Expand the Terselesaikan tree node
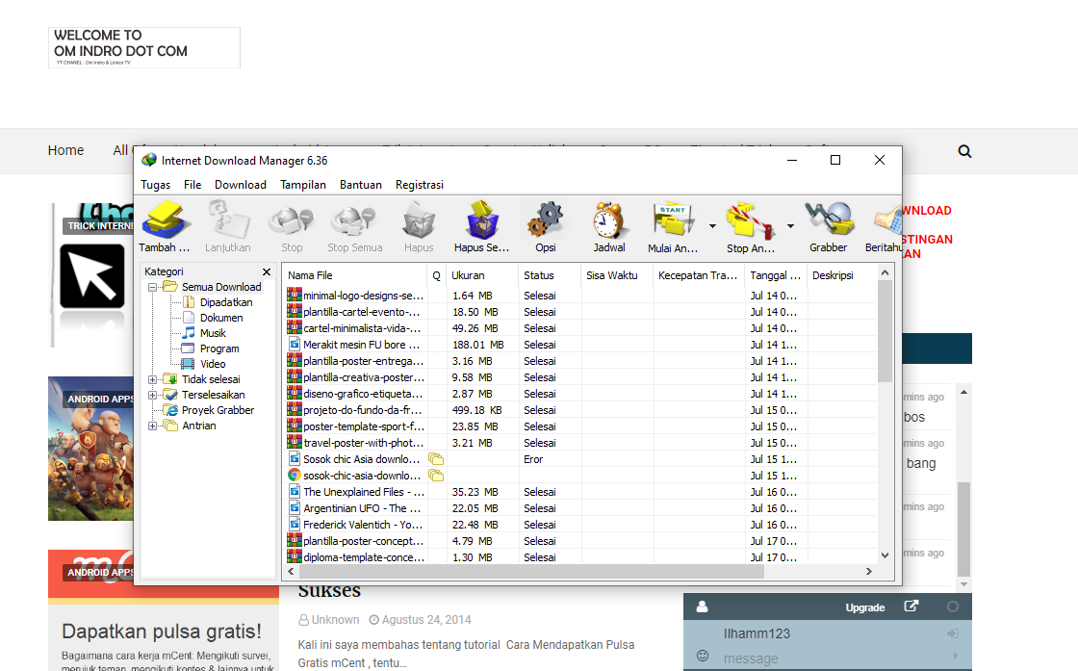The width and height of the screenshot is (1078, 671). [x=153, y=396]
